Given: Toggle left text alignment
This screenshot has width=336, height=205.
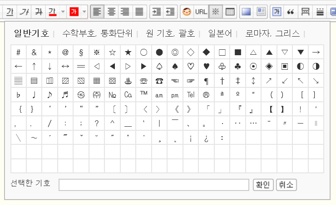Looking at the screenshot, I should pos(97,12).
